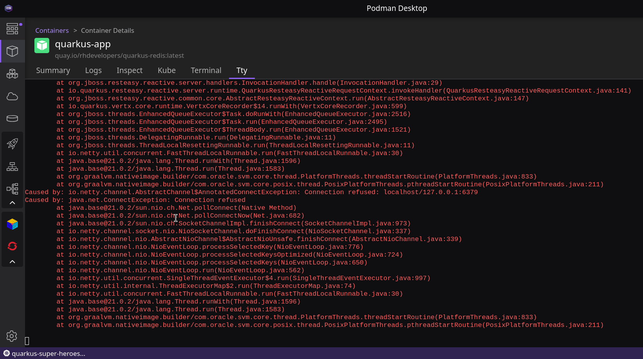Open the Containers sidebar icon

tap(12, 51)
